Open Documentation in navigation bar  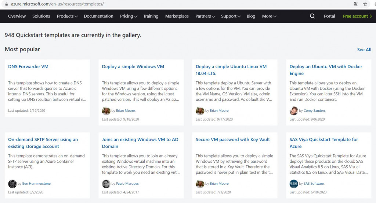(x=98, y=16)
